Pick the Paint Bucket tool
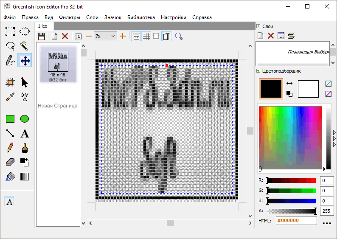The image size is (337, 239). point(10,177)
